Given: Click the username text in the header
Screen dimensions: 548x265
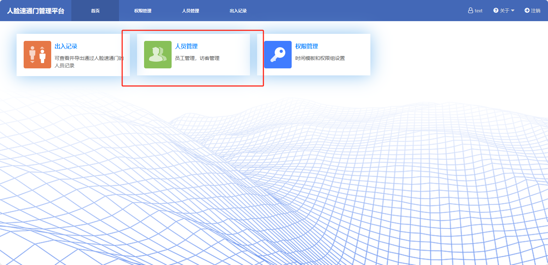Looking at the screenshot, I should (478, 11).
